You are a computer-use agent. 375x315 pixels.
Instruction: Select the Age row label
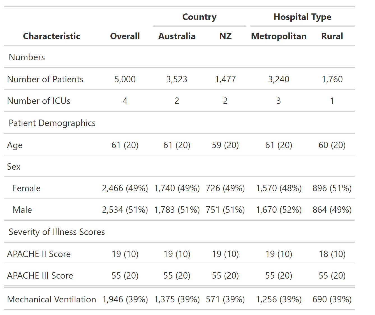15,145
